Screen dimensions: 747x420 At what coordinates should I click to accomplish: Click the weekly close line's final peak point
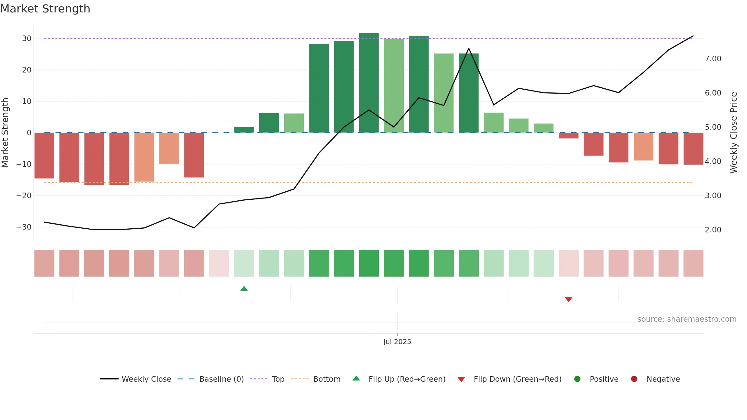pos(693,36)
